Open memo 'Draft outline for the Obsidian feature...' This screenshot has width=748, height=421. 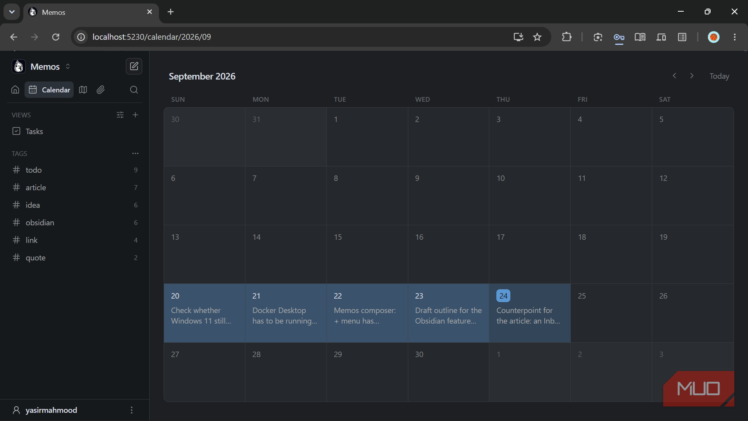coord(448,316)
